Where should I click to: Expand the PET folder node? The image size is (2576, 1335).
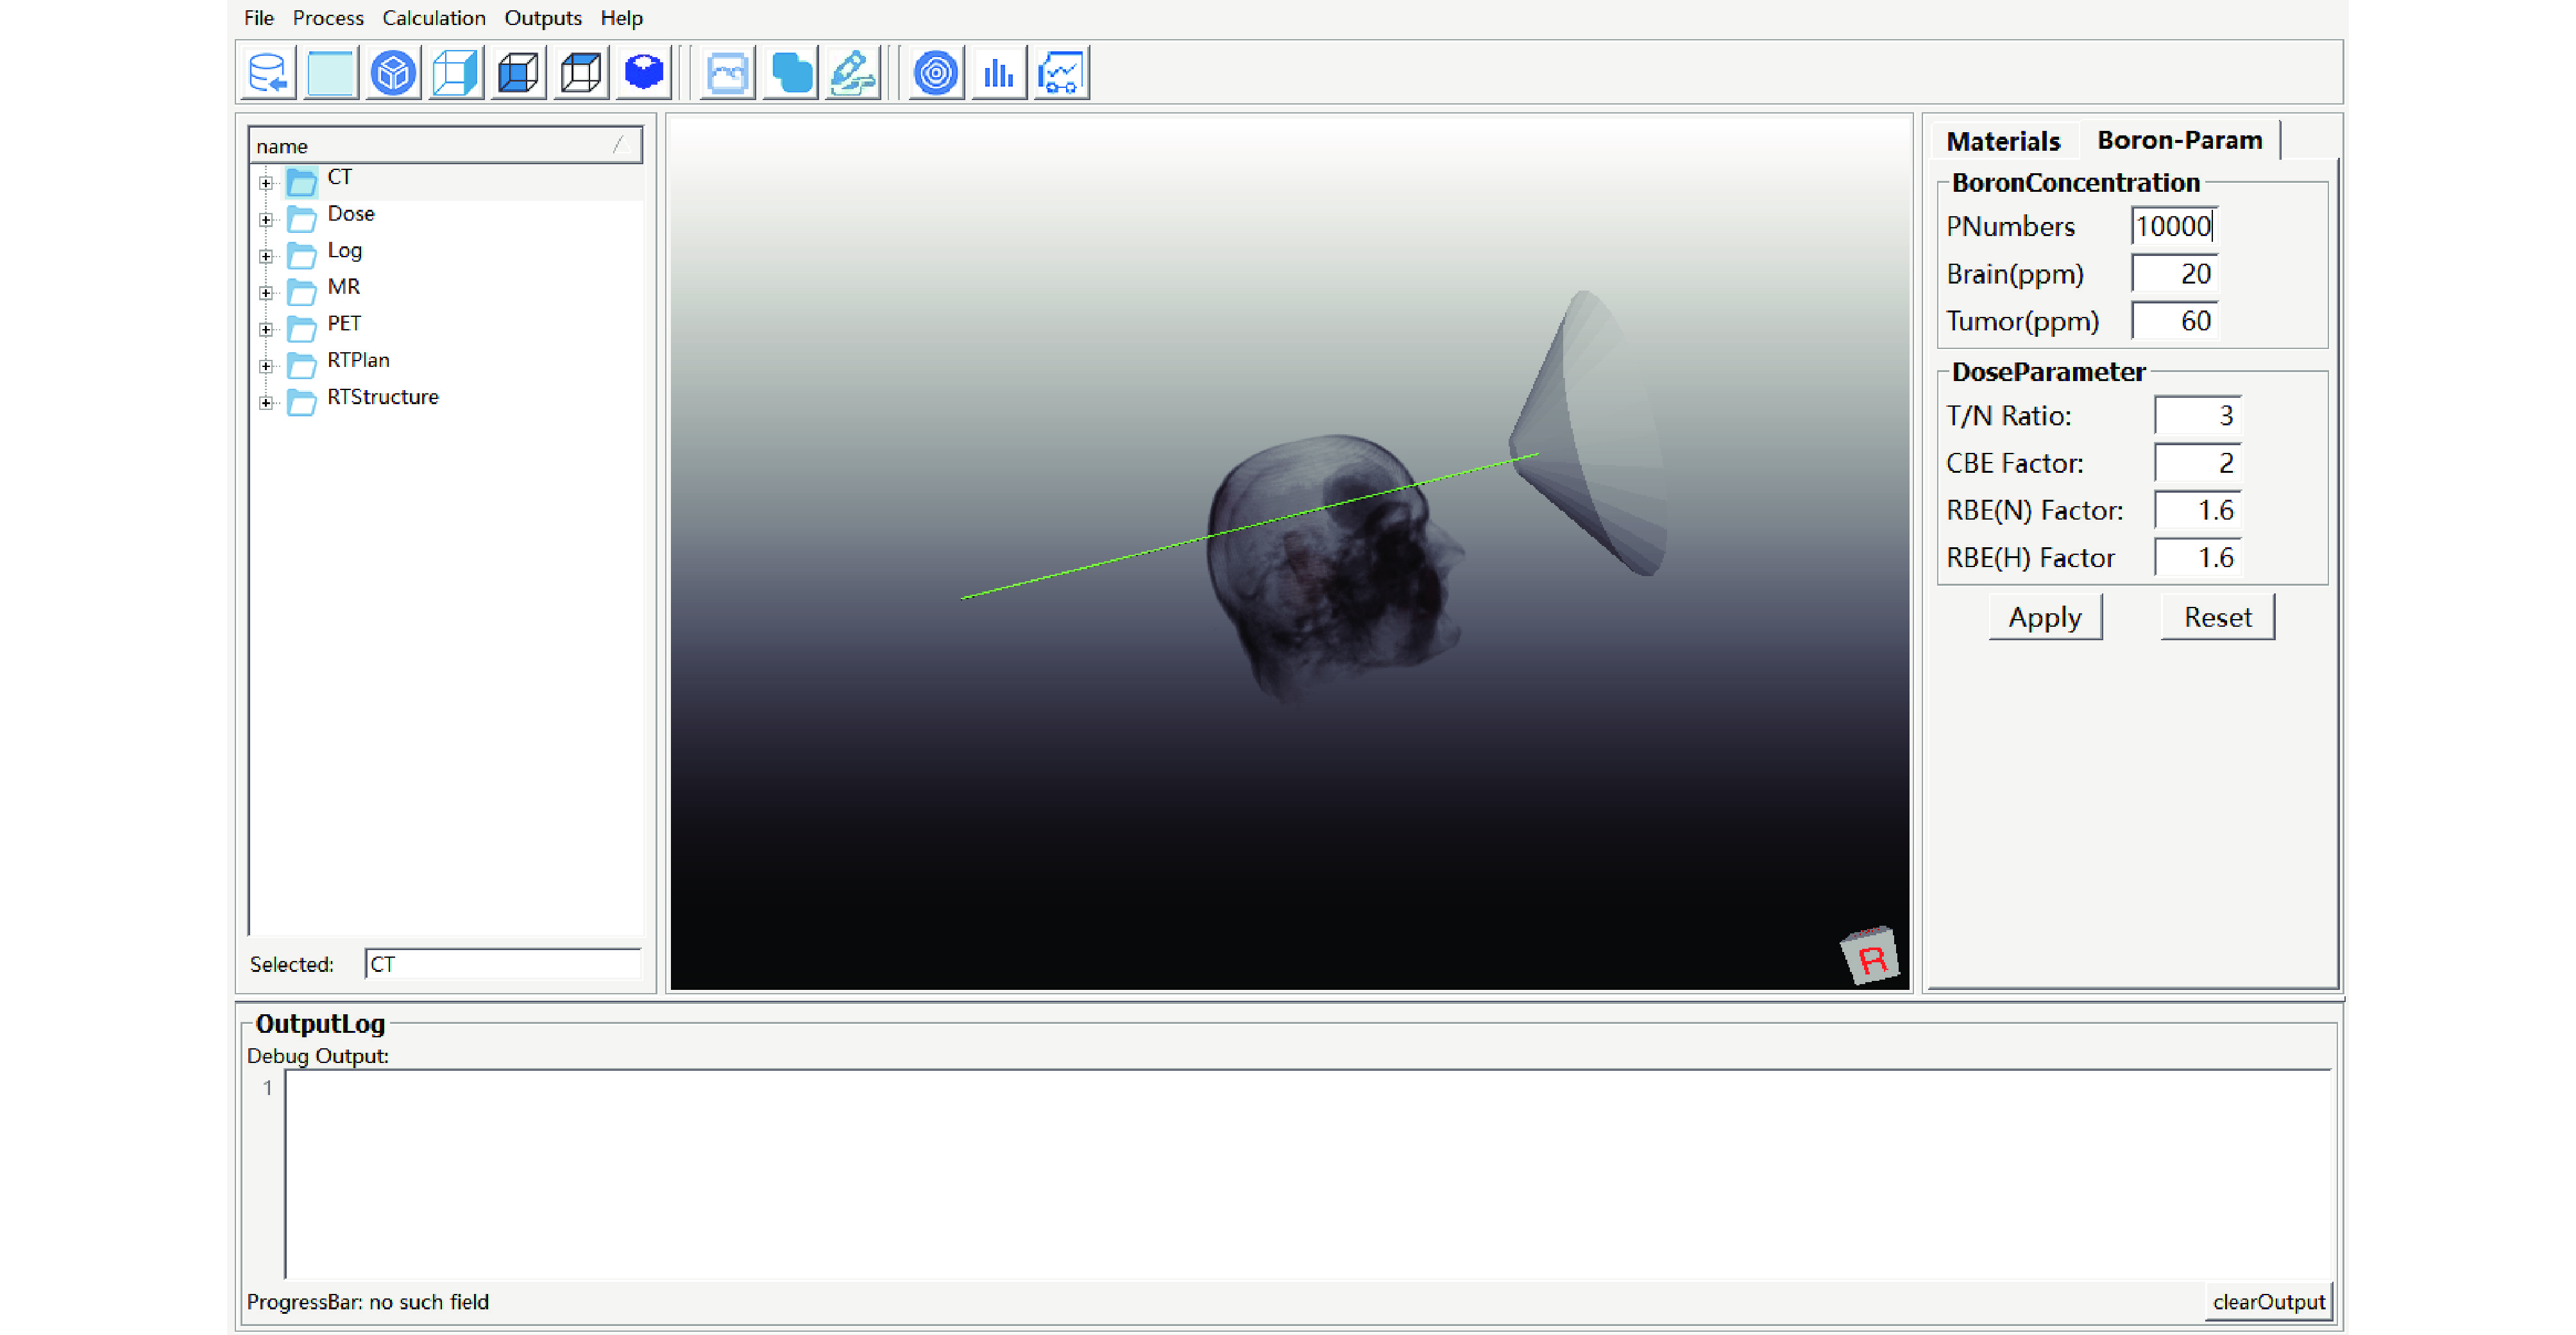tap(266, 329)
